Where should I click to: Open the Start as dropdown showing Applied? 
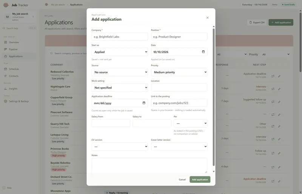coord(120,52)
